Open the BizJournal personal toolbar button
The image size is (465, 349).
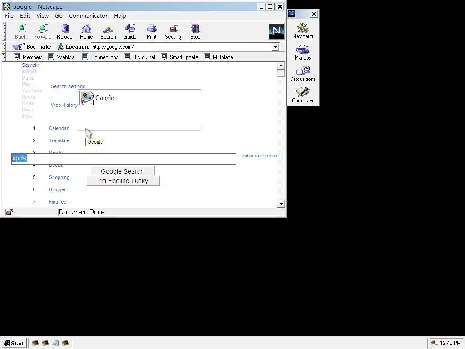(140, 57)
